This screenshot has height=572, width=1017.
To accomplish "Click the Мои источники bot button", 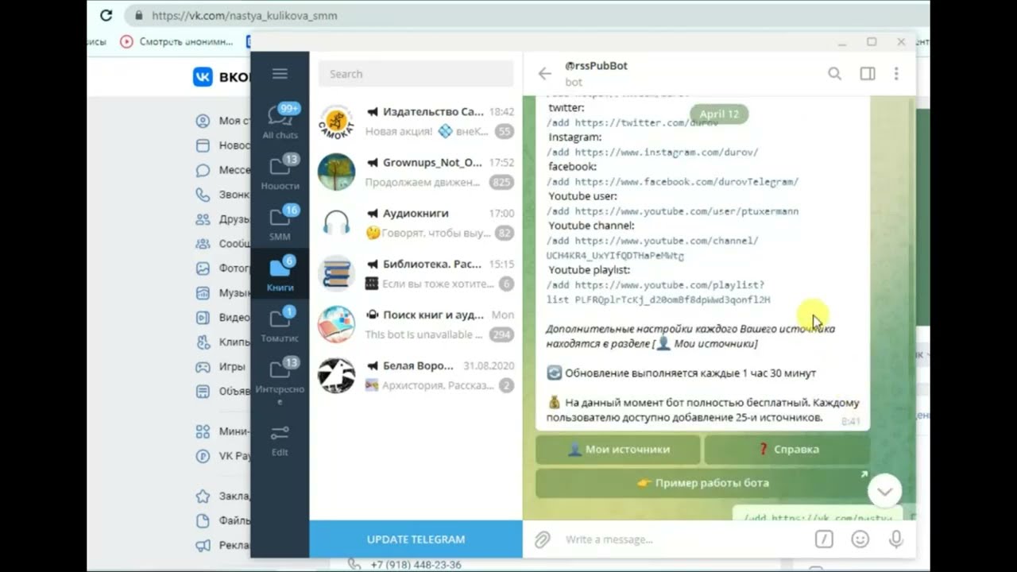I will [618, 450].
